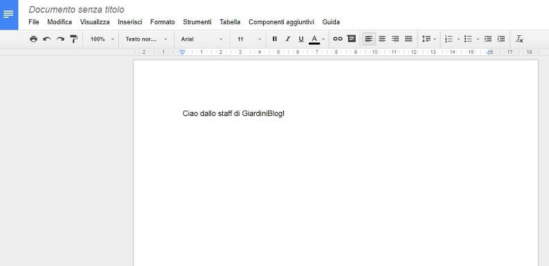Screen dimensions: 549x266
Task: Decrease the indent
Action: point(488,39)
